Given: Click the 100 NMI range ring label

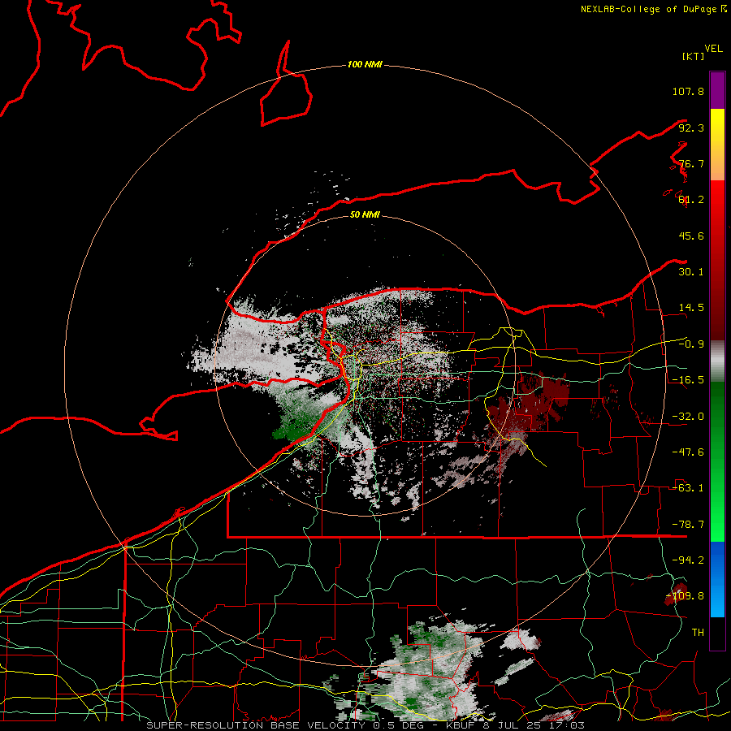Looking at the screenshot, I should [365, 64].
